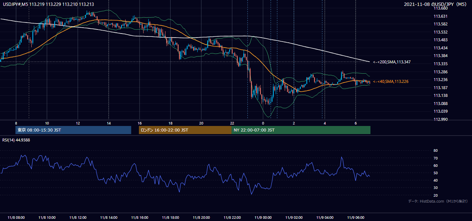Click hour label 0 under price chart

coord(263,123)
